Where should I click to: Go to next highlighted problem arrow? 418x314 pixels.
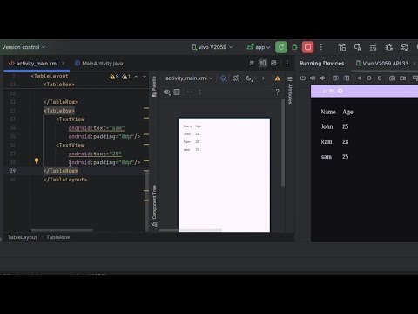click(x=145, y=77)
